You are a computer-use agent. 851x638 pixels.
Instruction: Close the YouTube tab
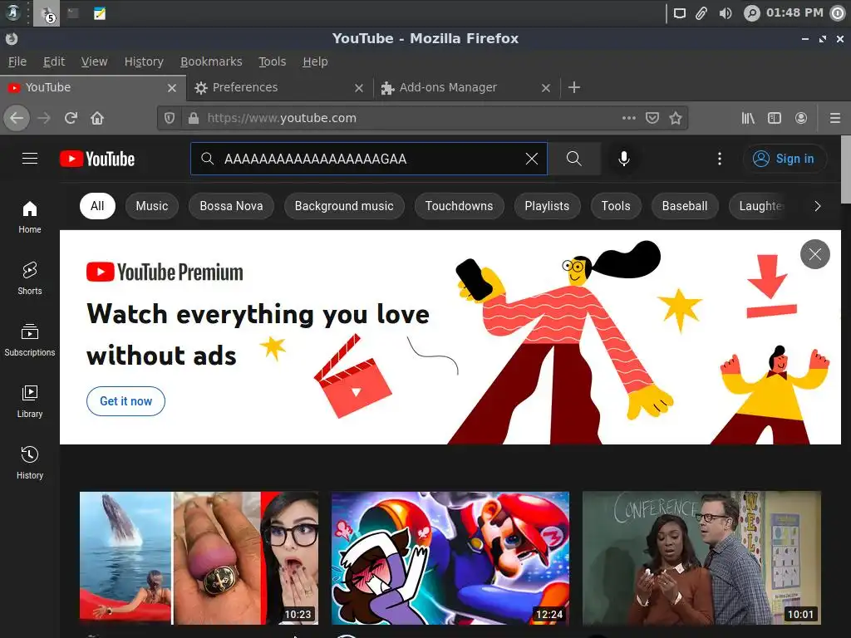(x=171, y=88)
